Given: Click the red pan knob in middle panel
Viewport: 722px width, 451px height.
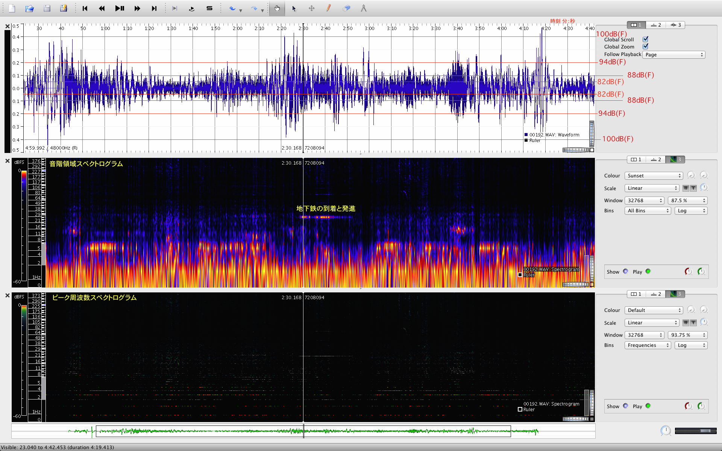Looking at the screenshot, I should tap(688, 271).
